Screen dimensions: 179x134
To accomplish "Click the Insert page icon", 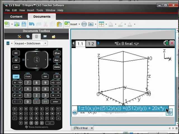I will [67, 24].
